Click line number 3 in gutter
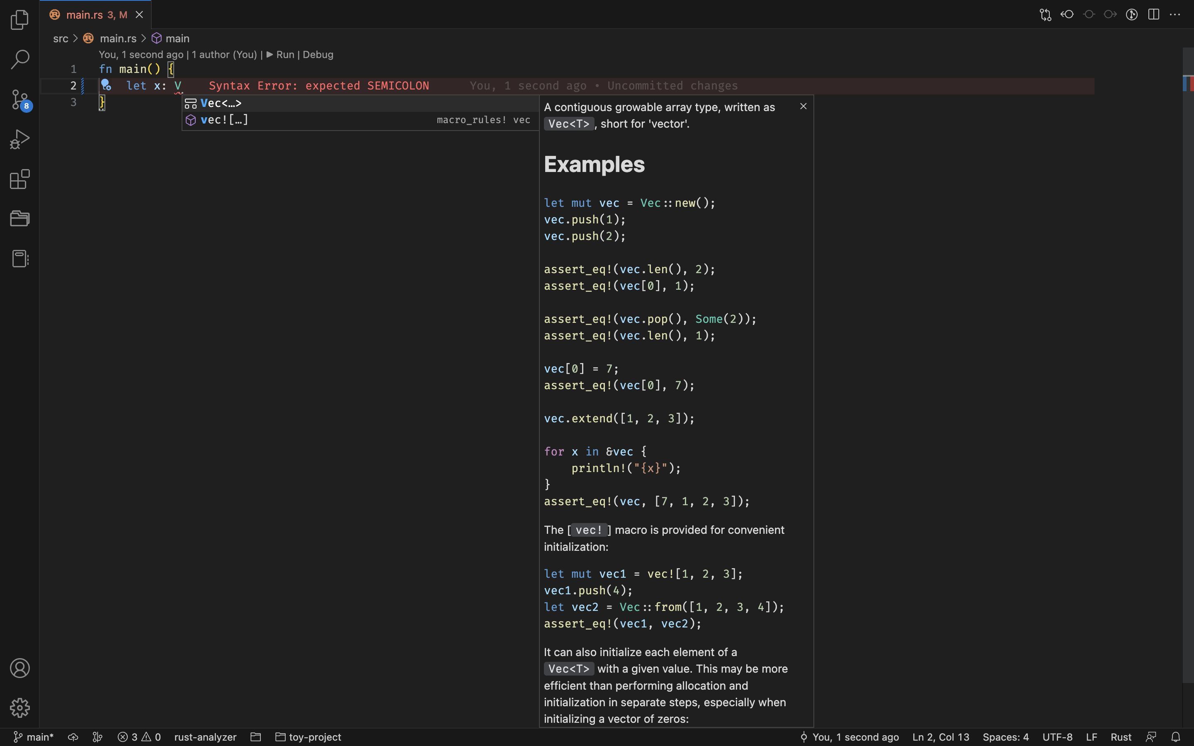1194x746 pixels. [x=73, y=102]
